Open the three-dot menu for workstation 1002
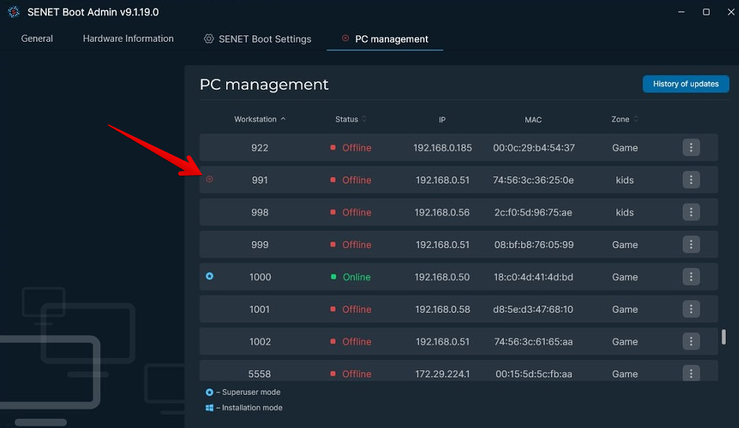Viewport: 739px width, 428px height. click(x=691, y=341)
